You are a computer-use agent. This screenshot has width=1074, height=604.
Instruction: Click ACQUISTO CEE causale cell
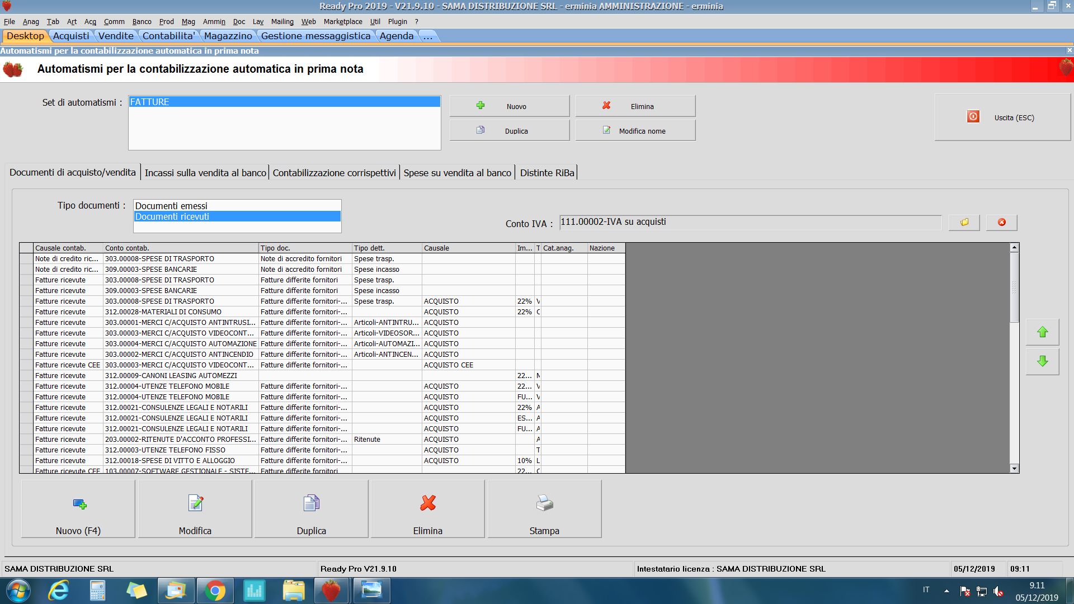tap(468, 365)
